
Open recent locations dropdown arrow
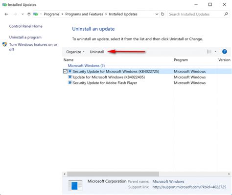pyautogui.click(x=23, y=14)
